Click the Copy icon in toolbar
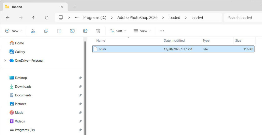This screenshot has height=135, width=262. coord(46,31)
